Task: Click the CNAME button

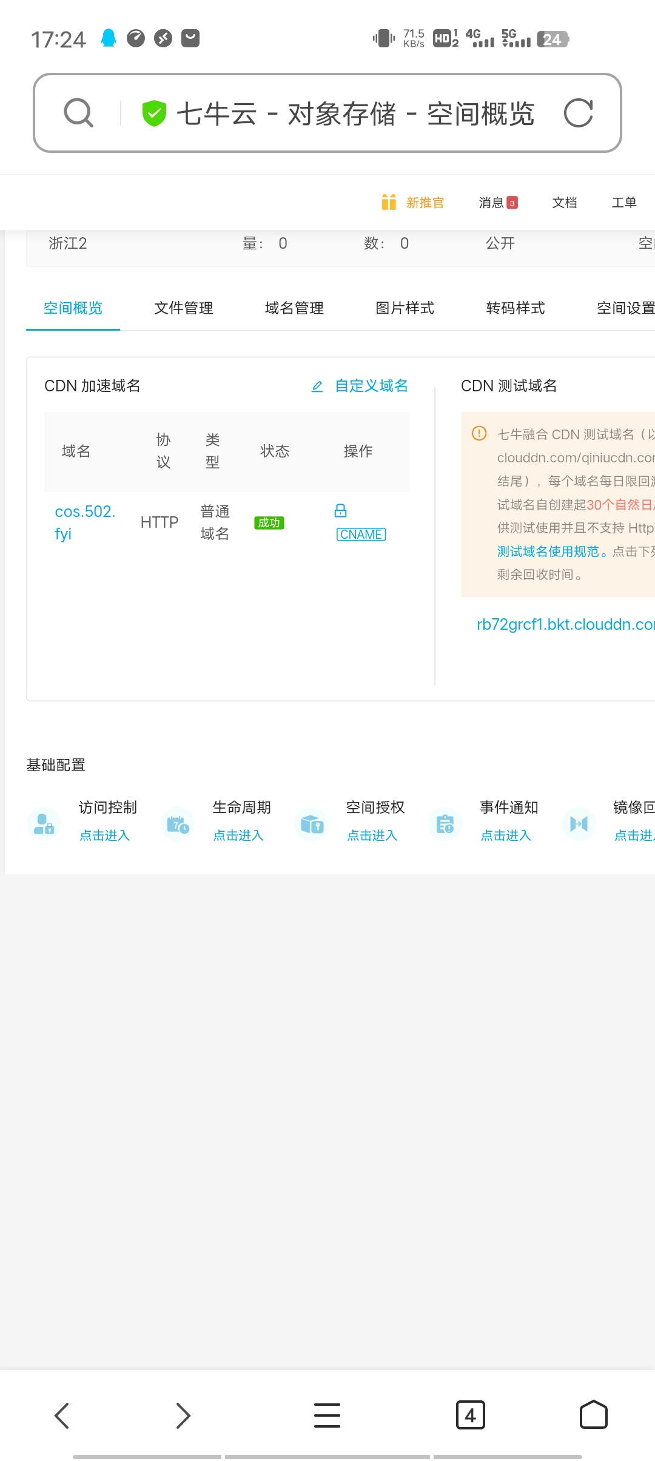Action: click(x=361, y=535)
